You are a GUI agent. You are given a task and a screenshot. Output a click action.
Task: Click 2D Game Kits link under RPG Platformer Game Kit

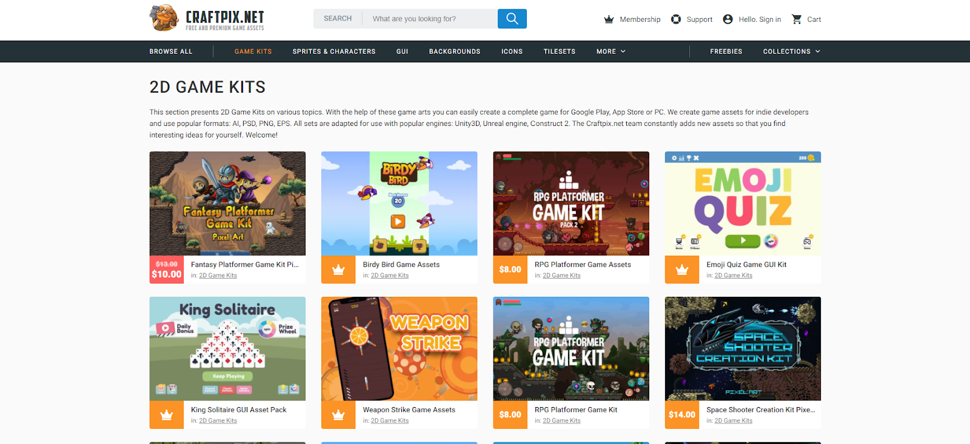[x=561, y=421]
